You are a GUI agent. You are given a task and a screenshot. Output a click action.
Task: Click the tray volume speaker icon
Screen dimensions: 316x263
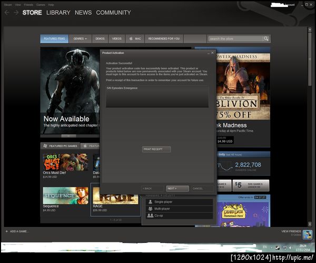[290, 248]
